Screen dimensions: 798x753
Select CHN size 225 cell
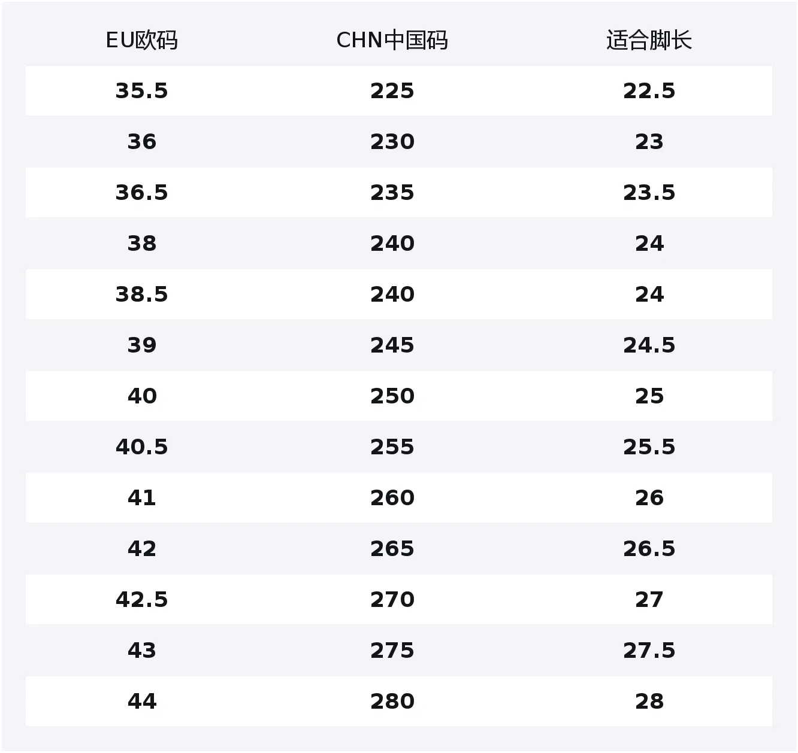coord(392,91)
